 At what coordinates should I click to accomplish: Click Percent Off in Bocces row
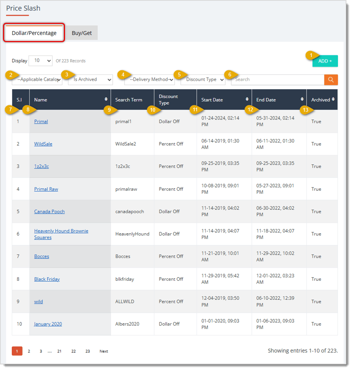(x=171, y=256)
